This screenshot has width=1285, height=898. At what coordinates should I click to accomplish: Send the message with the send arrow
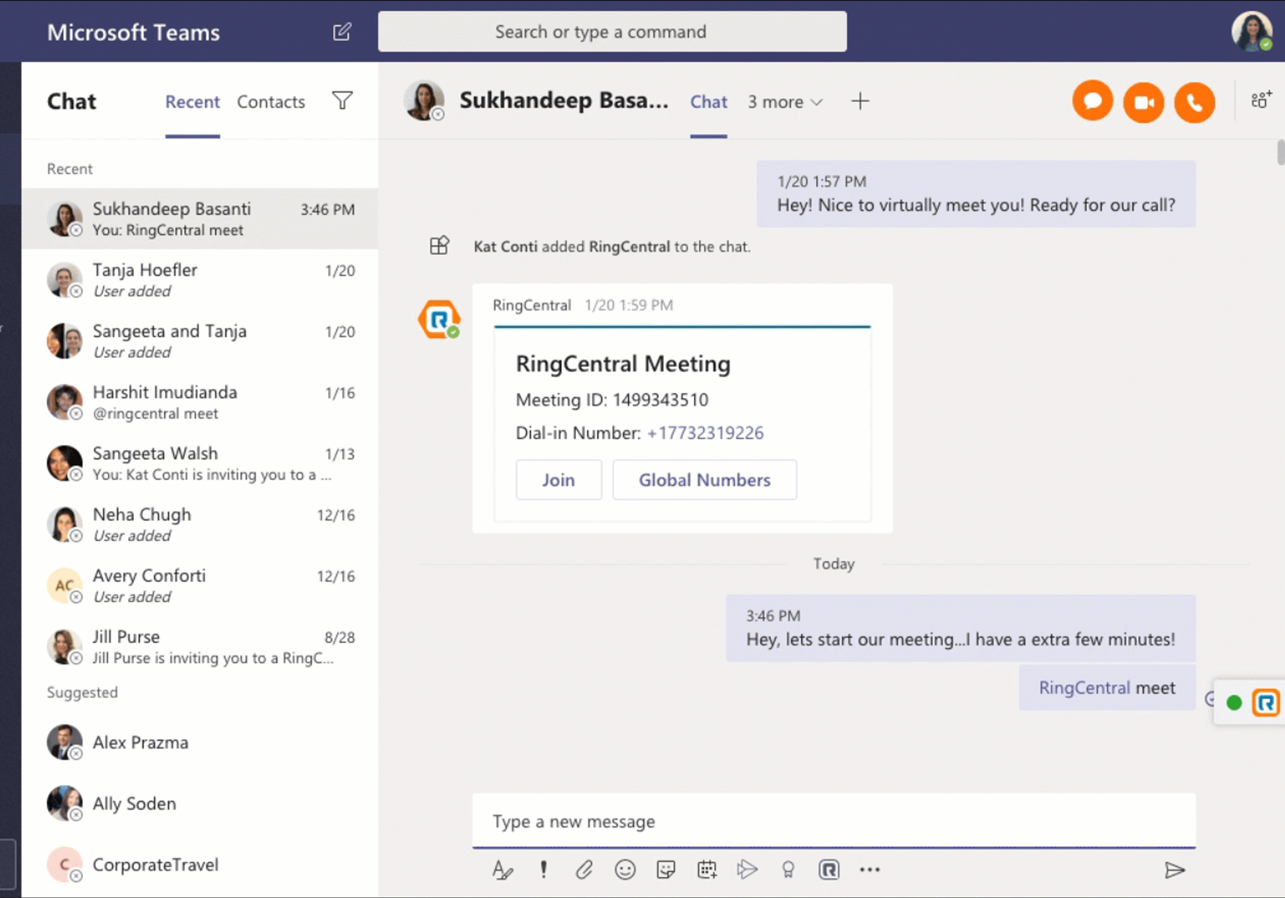(1176, 871)
